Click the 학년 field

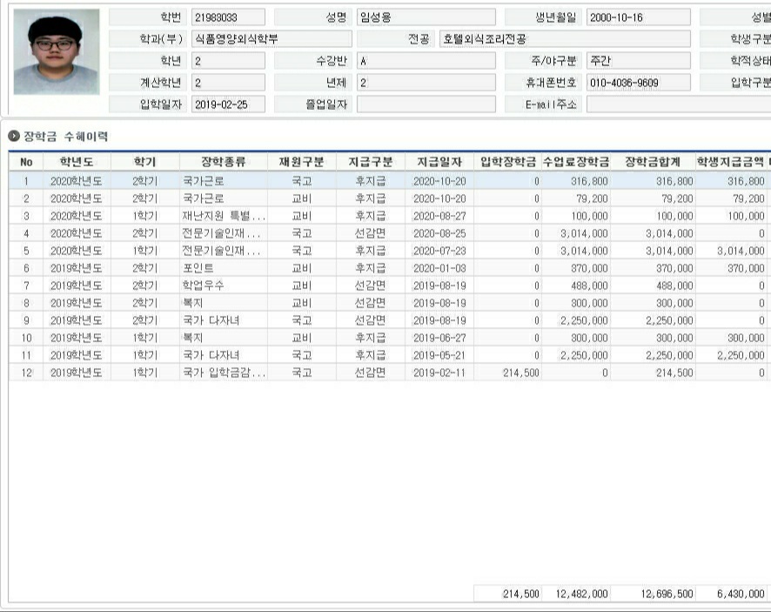[228, 61]
